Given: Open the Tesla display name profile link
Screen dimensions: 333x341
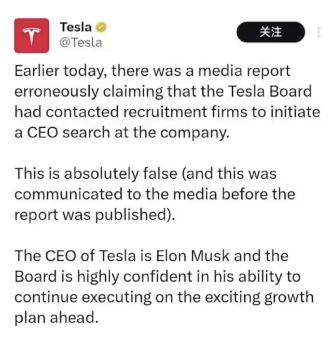Looking at the screenshot, I should pos(75,27).
